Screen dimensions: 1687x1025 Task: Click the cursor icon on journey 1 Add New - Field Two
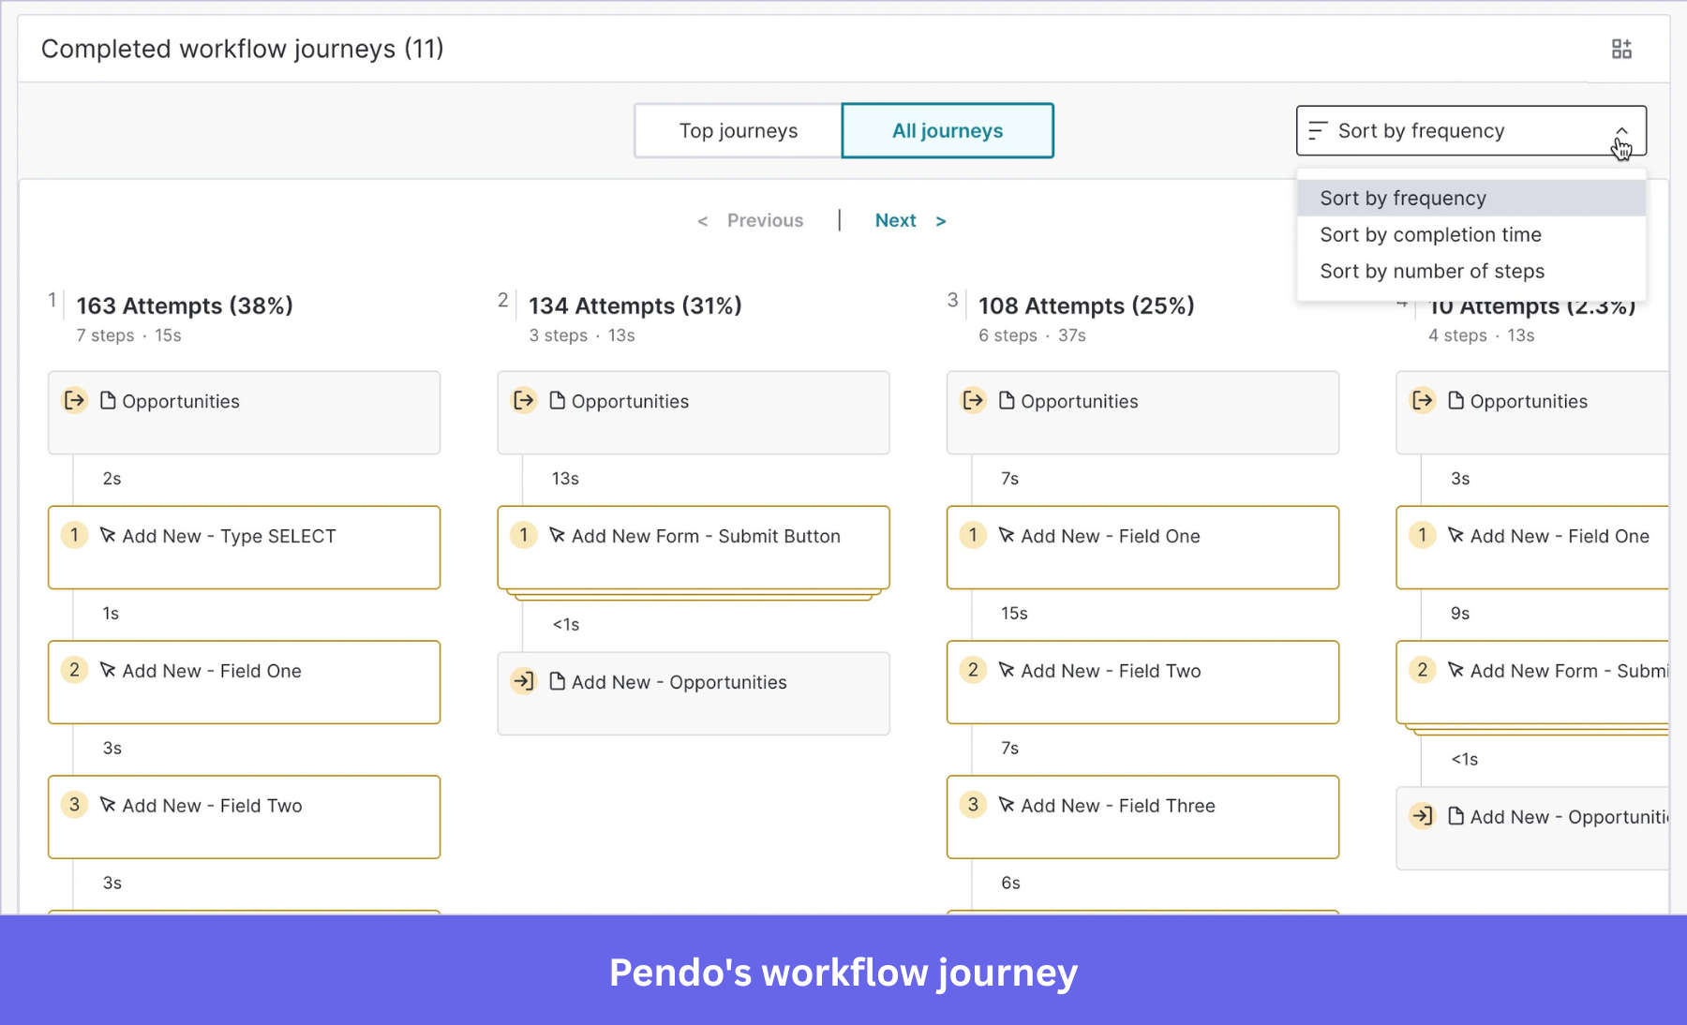(x=108, y=805)
